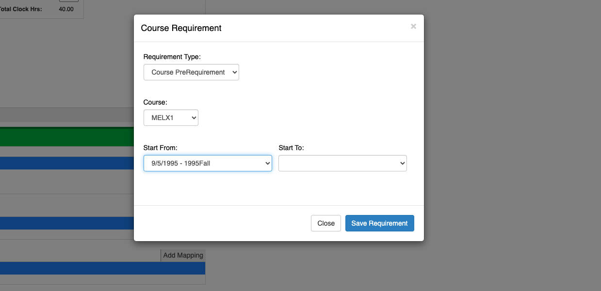Image resolution: width=601 pixels, height=291 pixels.
Task: Expand the empty Start To dropdown
Action: coord(342,163)
